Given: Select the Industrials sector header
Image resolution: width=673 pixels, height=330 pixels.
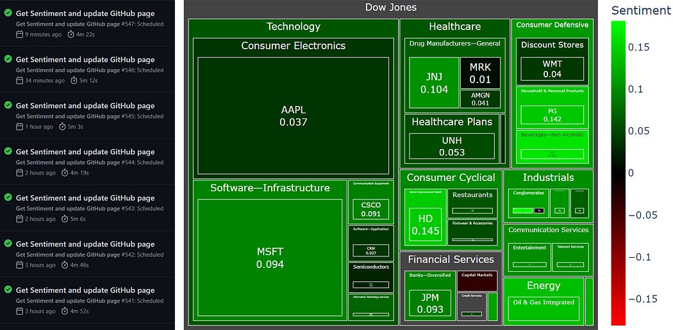Looking at the screenshot, I should click(x=548, y=178).
